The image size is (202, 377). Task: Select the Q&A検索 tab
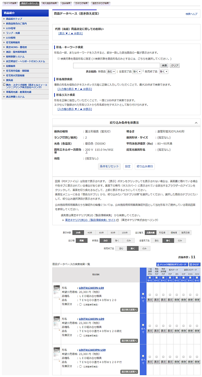pos(66,3)
